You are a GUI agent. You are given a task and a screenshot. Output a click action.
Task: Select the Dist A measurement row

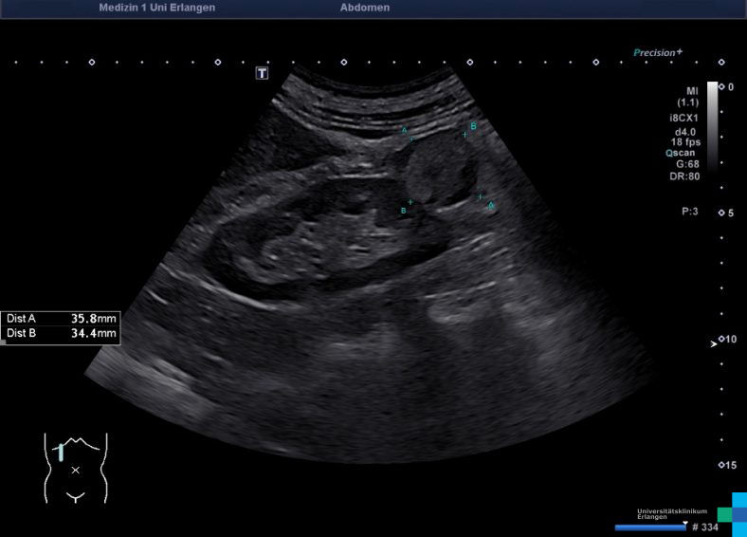62,319
